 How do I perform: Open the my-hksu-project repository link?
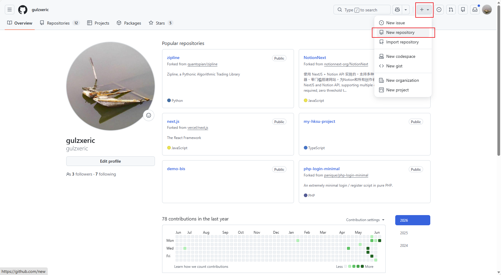click(x=319, y=121)
